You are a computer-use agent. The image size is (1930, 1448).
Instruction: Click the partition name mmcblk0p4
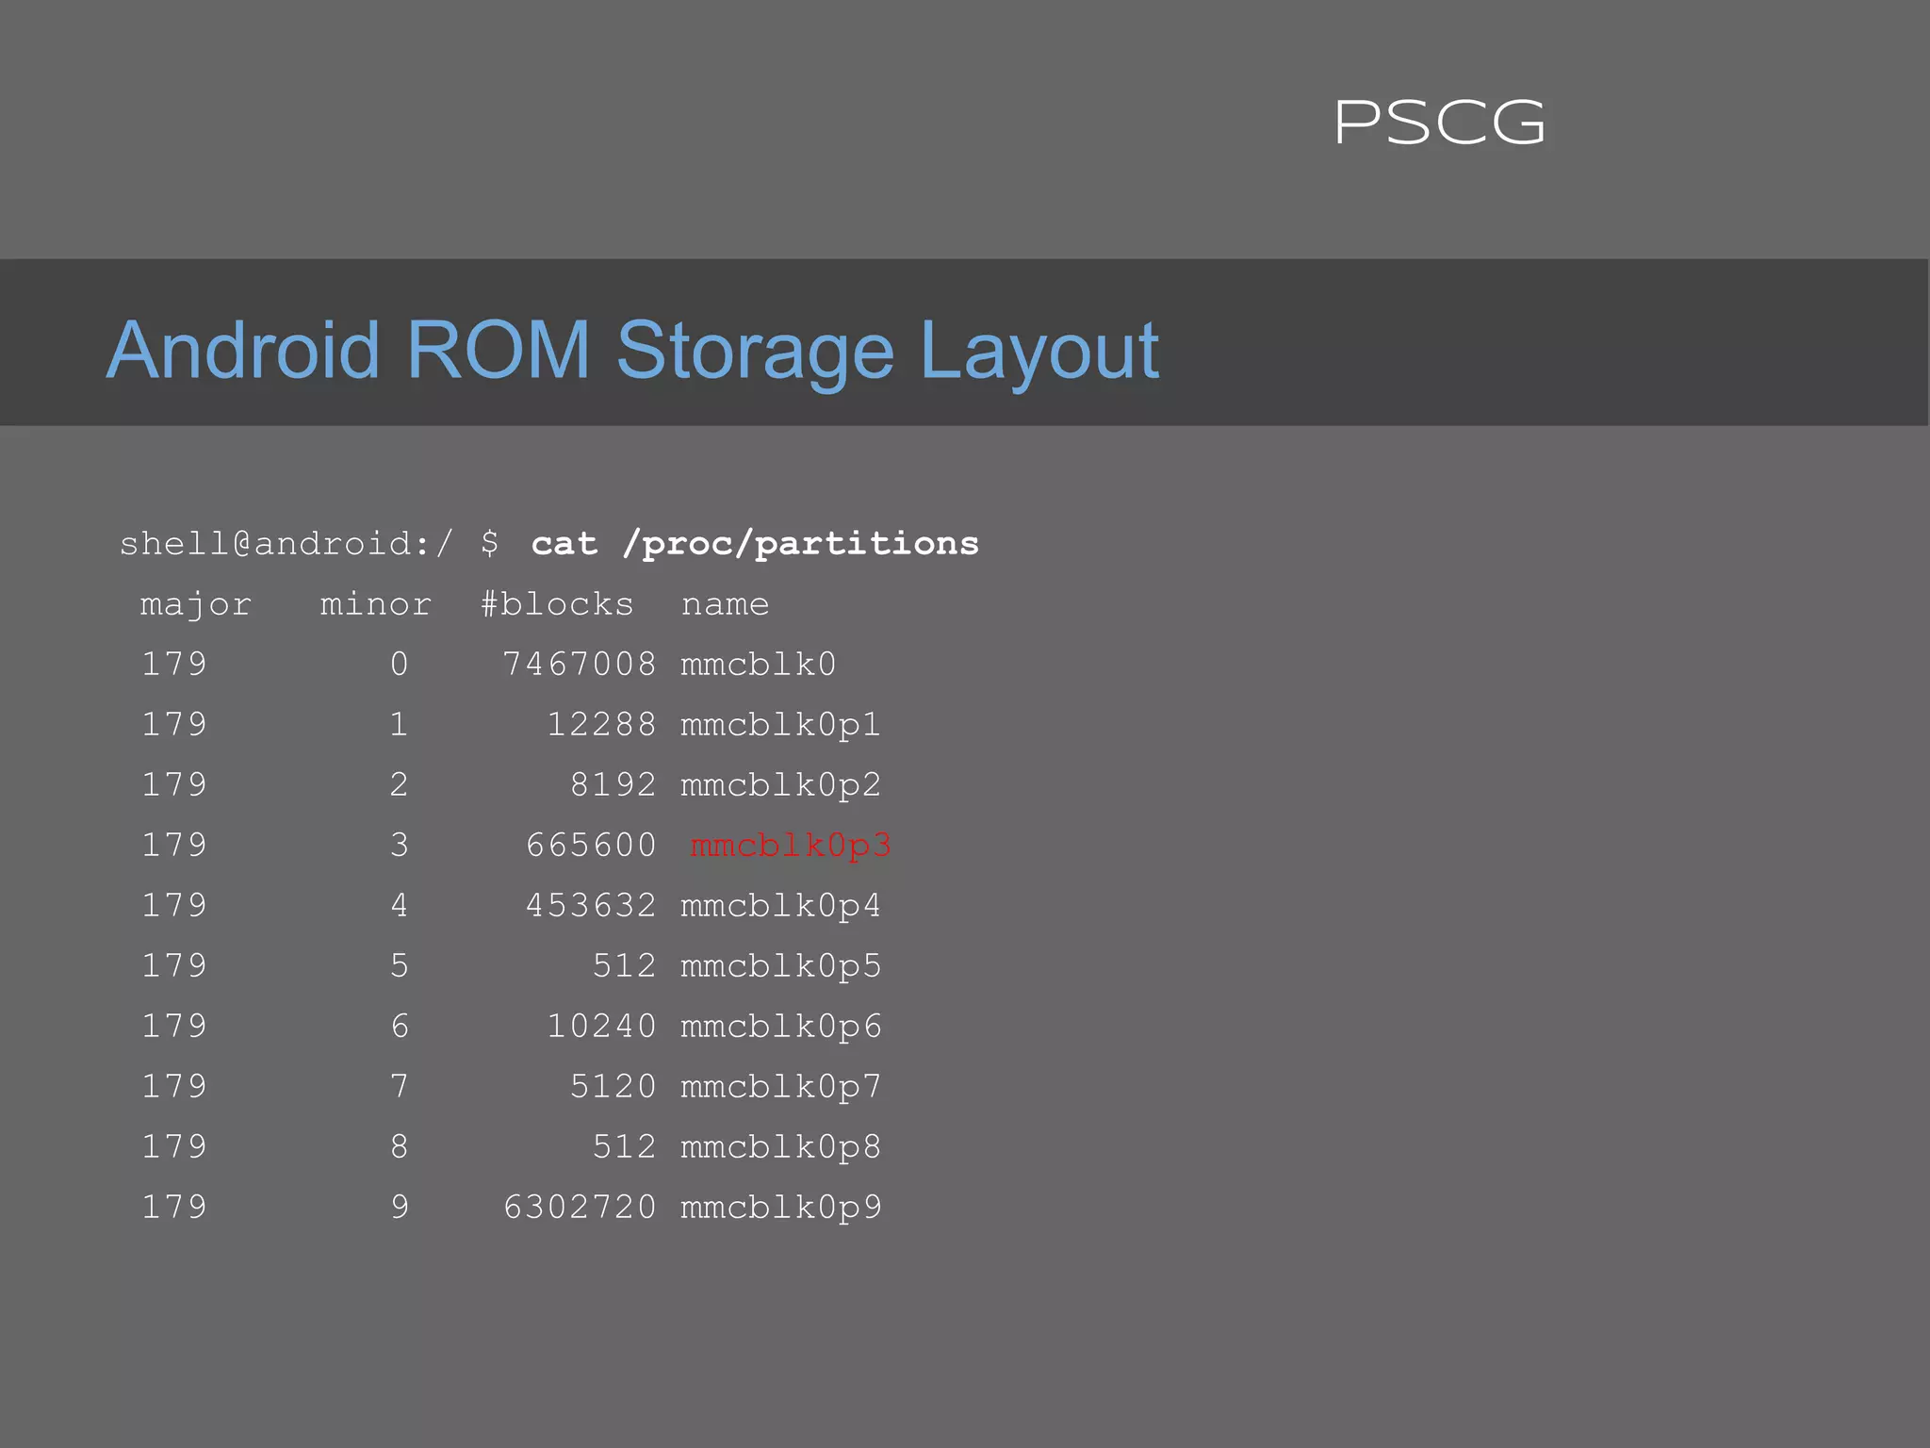click(x=781, y=907)
